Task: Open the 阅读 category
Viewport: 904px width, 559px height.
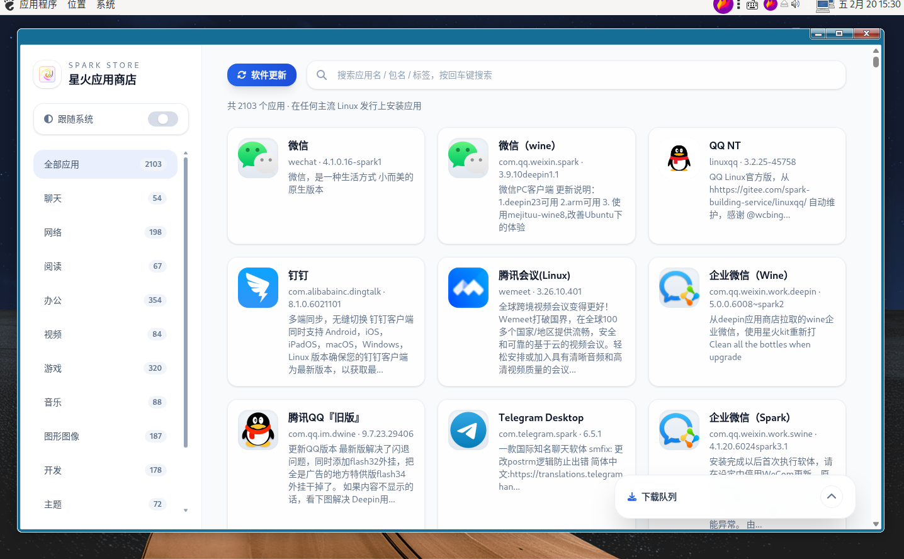Action: click(x=105, y=266)
